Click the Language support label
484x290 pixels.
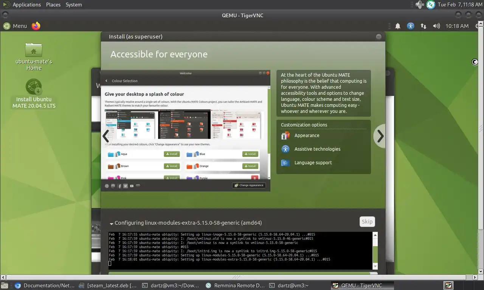(313, 162)
